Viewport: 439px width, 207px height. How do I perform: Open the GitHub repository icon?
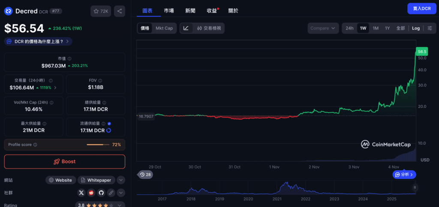pyautogui.click(x=101, y=192)
